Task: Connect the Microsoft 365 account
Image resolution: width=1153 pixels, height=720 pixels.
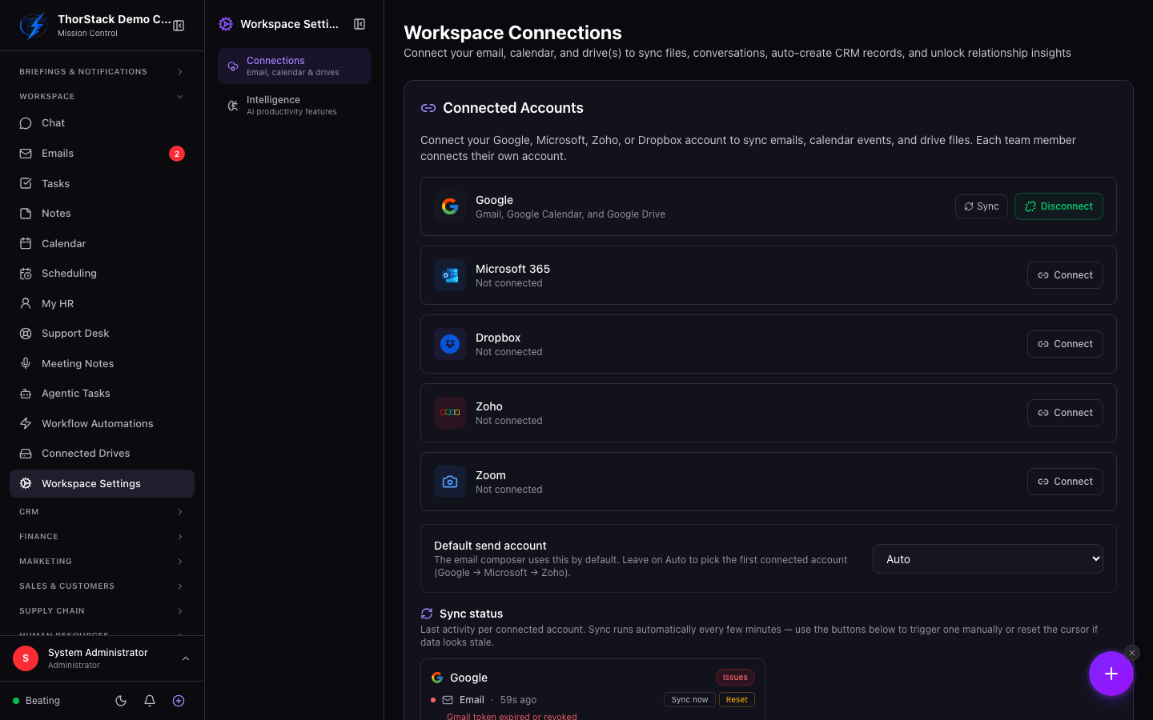Action: (1065, 275)
